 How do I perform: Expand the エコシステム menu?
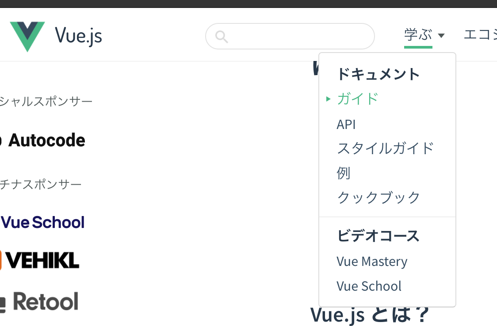tap(482, 34)
